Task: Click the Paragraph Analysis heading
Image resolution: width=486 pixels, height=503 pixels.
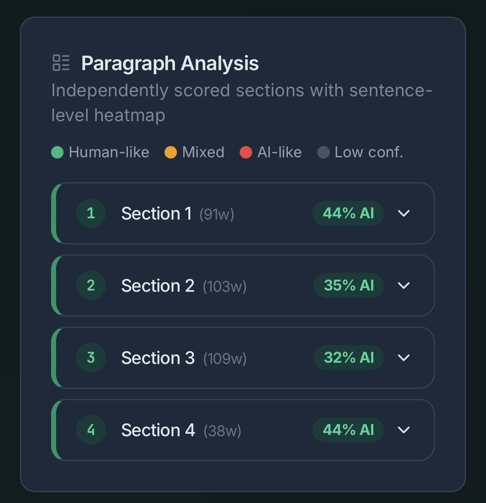Action: tap(170, 63)
